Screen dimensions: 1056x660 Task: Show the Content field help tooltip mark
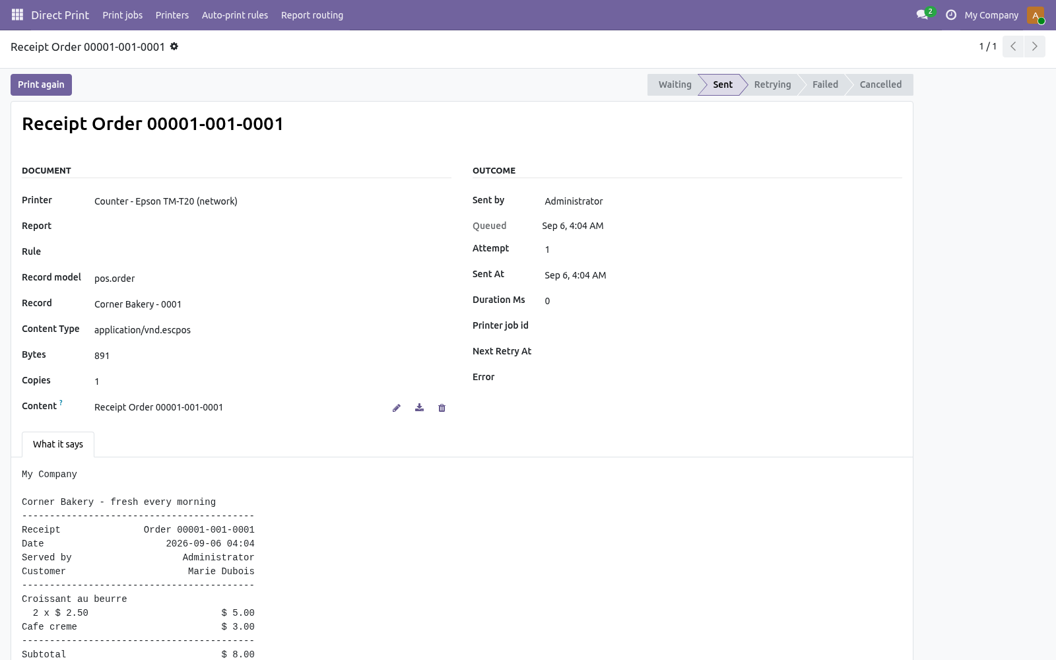[61, 402]
